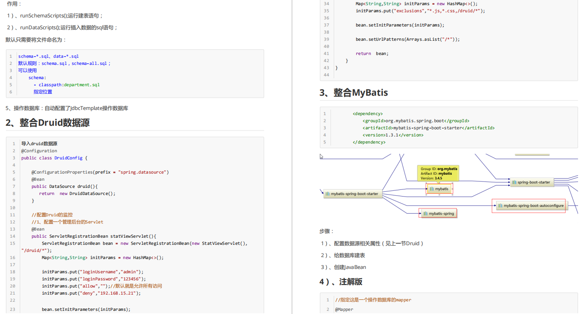Click the @Mapper annotation line
Screen dimensions: 582x314
344,309
